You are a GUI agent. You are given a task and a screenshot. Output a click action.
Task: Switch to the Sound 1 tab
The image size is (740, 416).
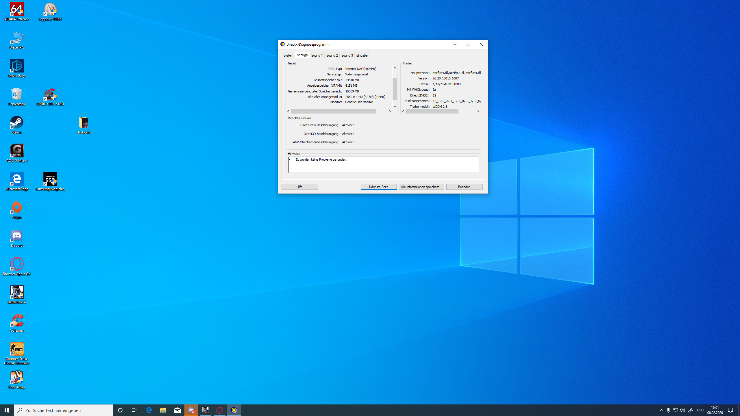[x=317, y=55]
